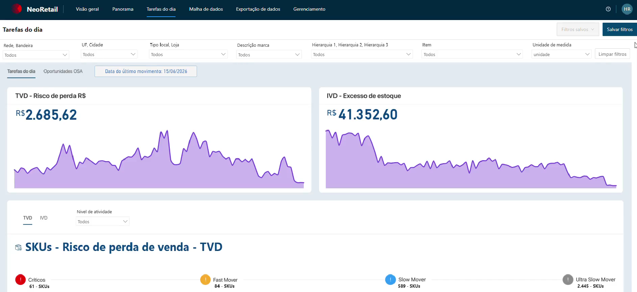This screenshot has height=292, width=637.
Task: Click the Salvar filtros button
Action: tap(620, 29)
